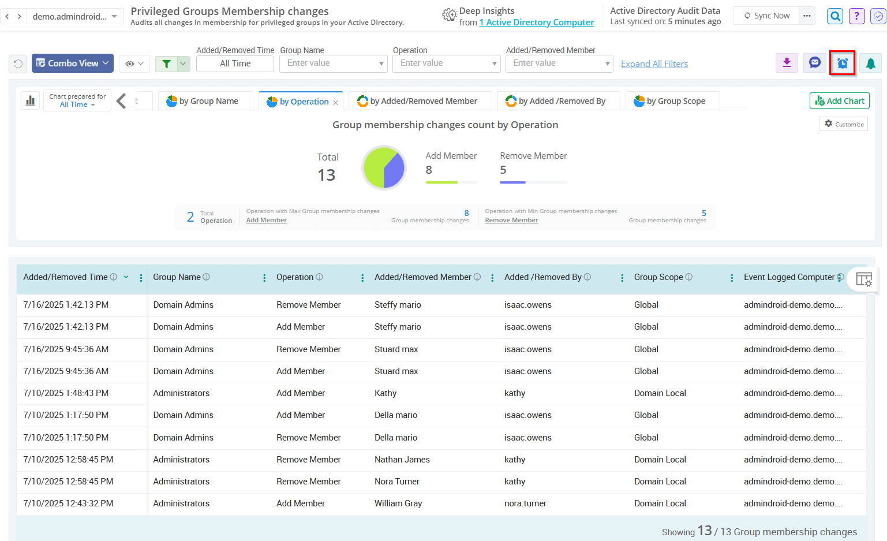Click the help question mark icon
Viewport: 887px width, 541px height.
coord(856,16)
